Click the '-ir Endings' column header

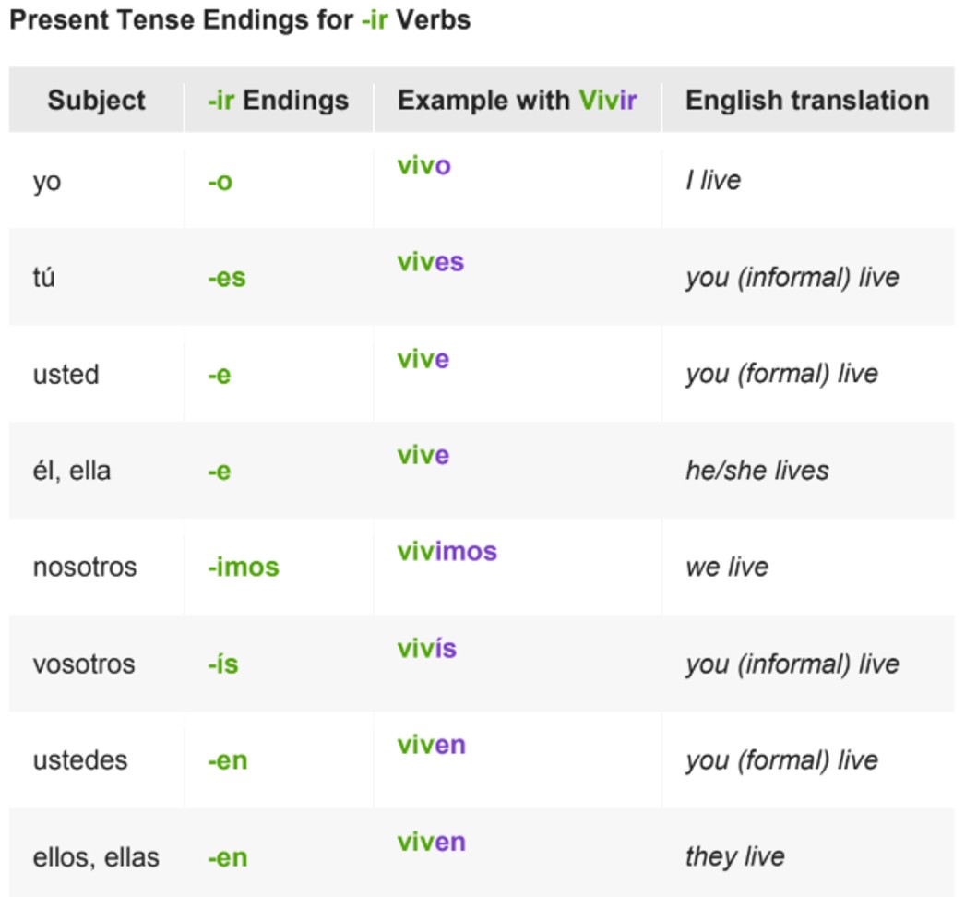[279, 100]
